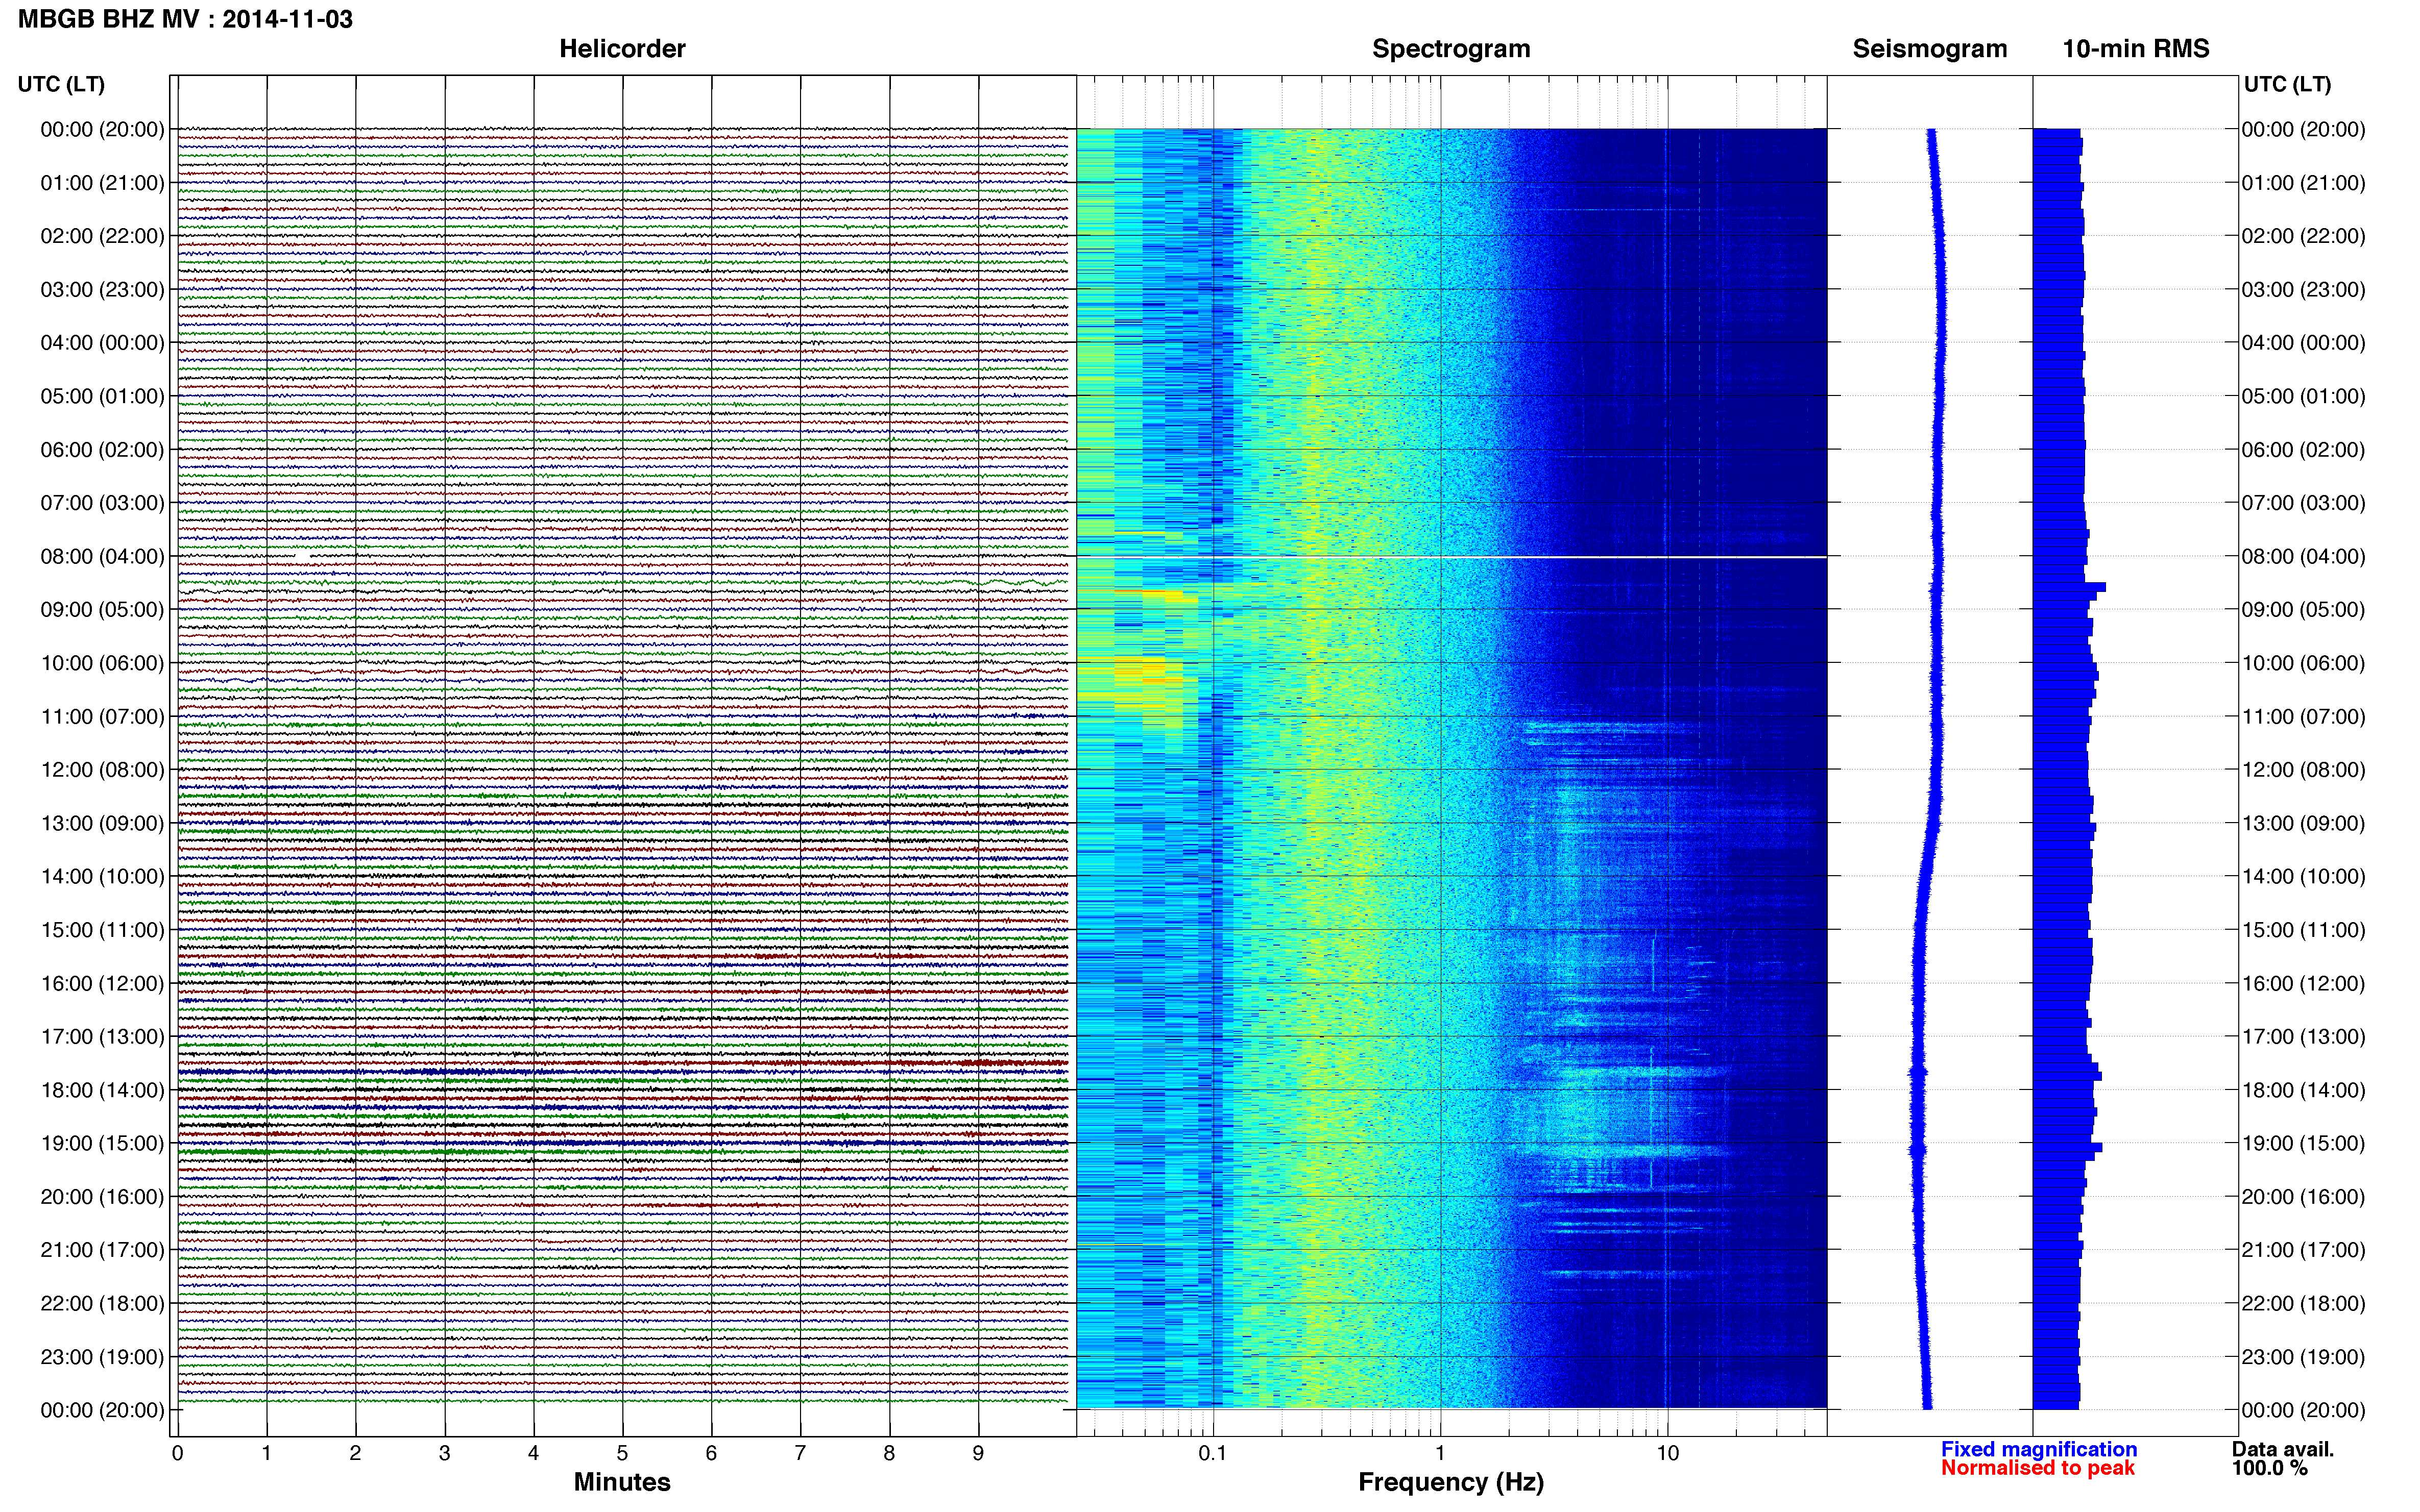Click left time label 11:00 (07:00)

tap(102, 716)
